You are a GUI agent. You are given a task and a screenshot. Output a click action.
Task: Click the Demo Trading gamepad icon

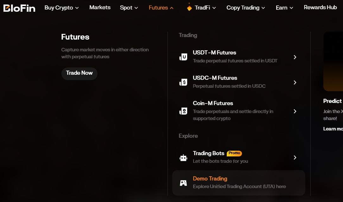pos(183,183)
